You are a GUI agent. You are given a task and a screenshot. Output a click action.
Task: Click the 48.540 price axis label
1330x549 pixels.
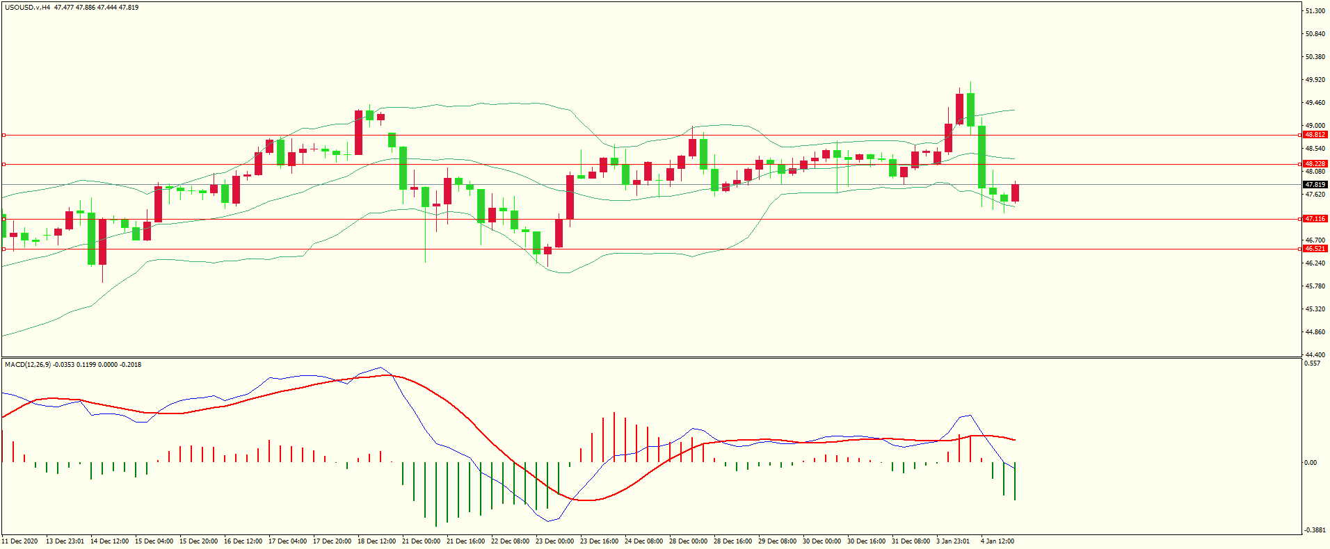[1315, 149]
